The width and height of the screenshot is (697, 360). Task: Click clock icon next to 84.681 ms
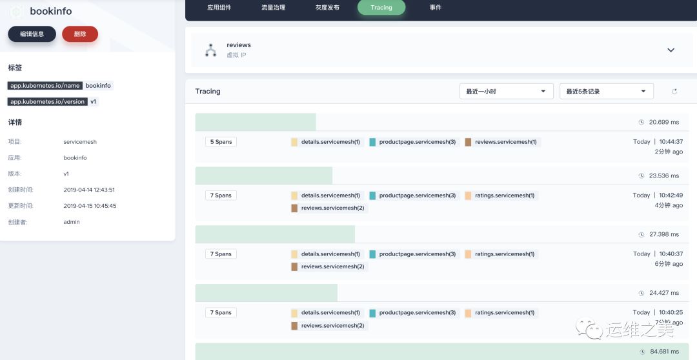pos(642,352)
